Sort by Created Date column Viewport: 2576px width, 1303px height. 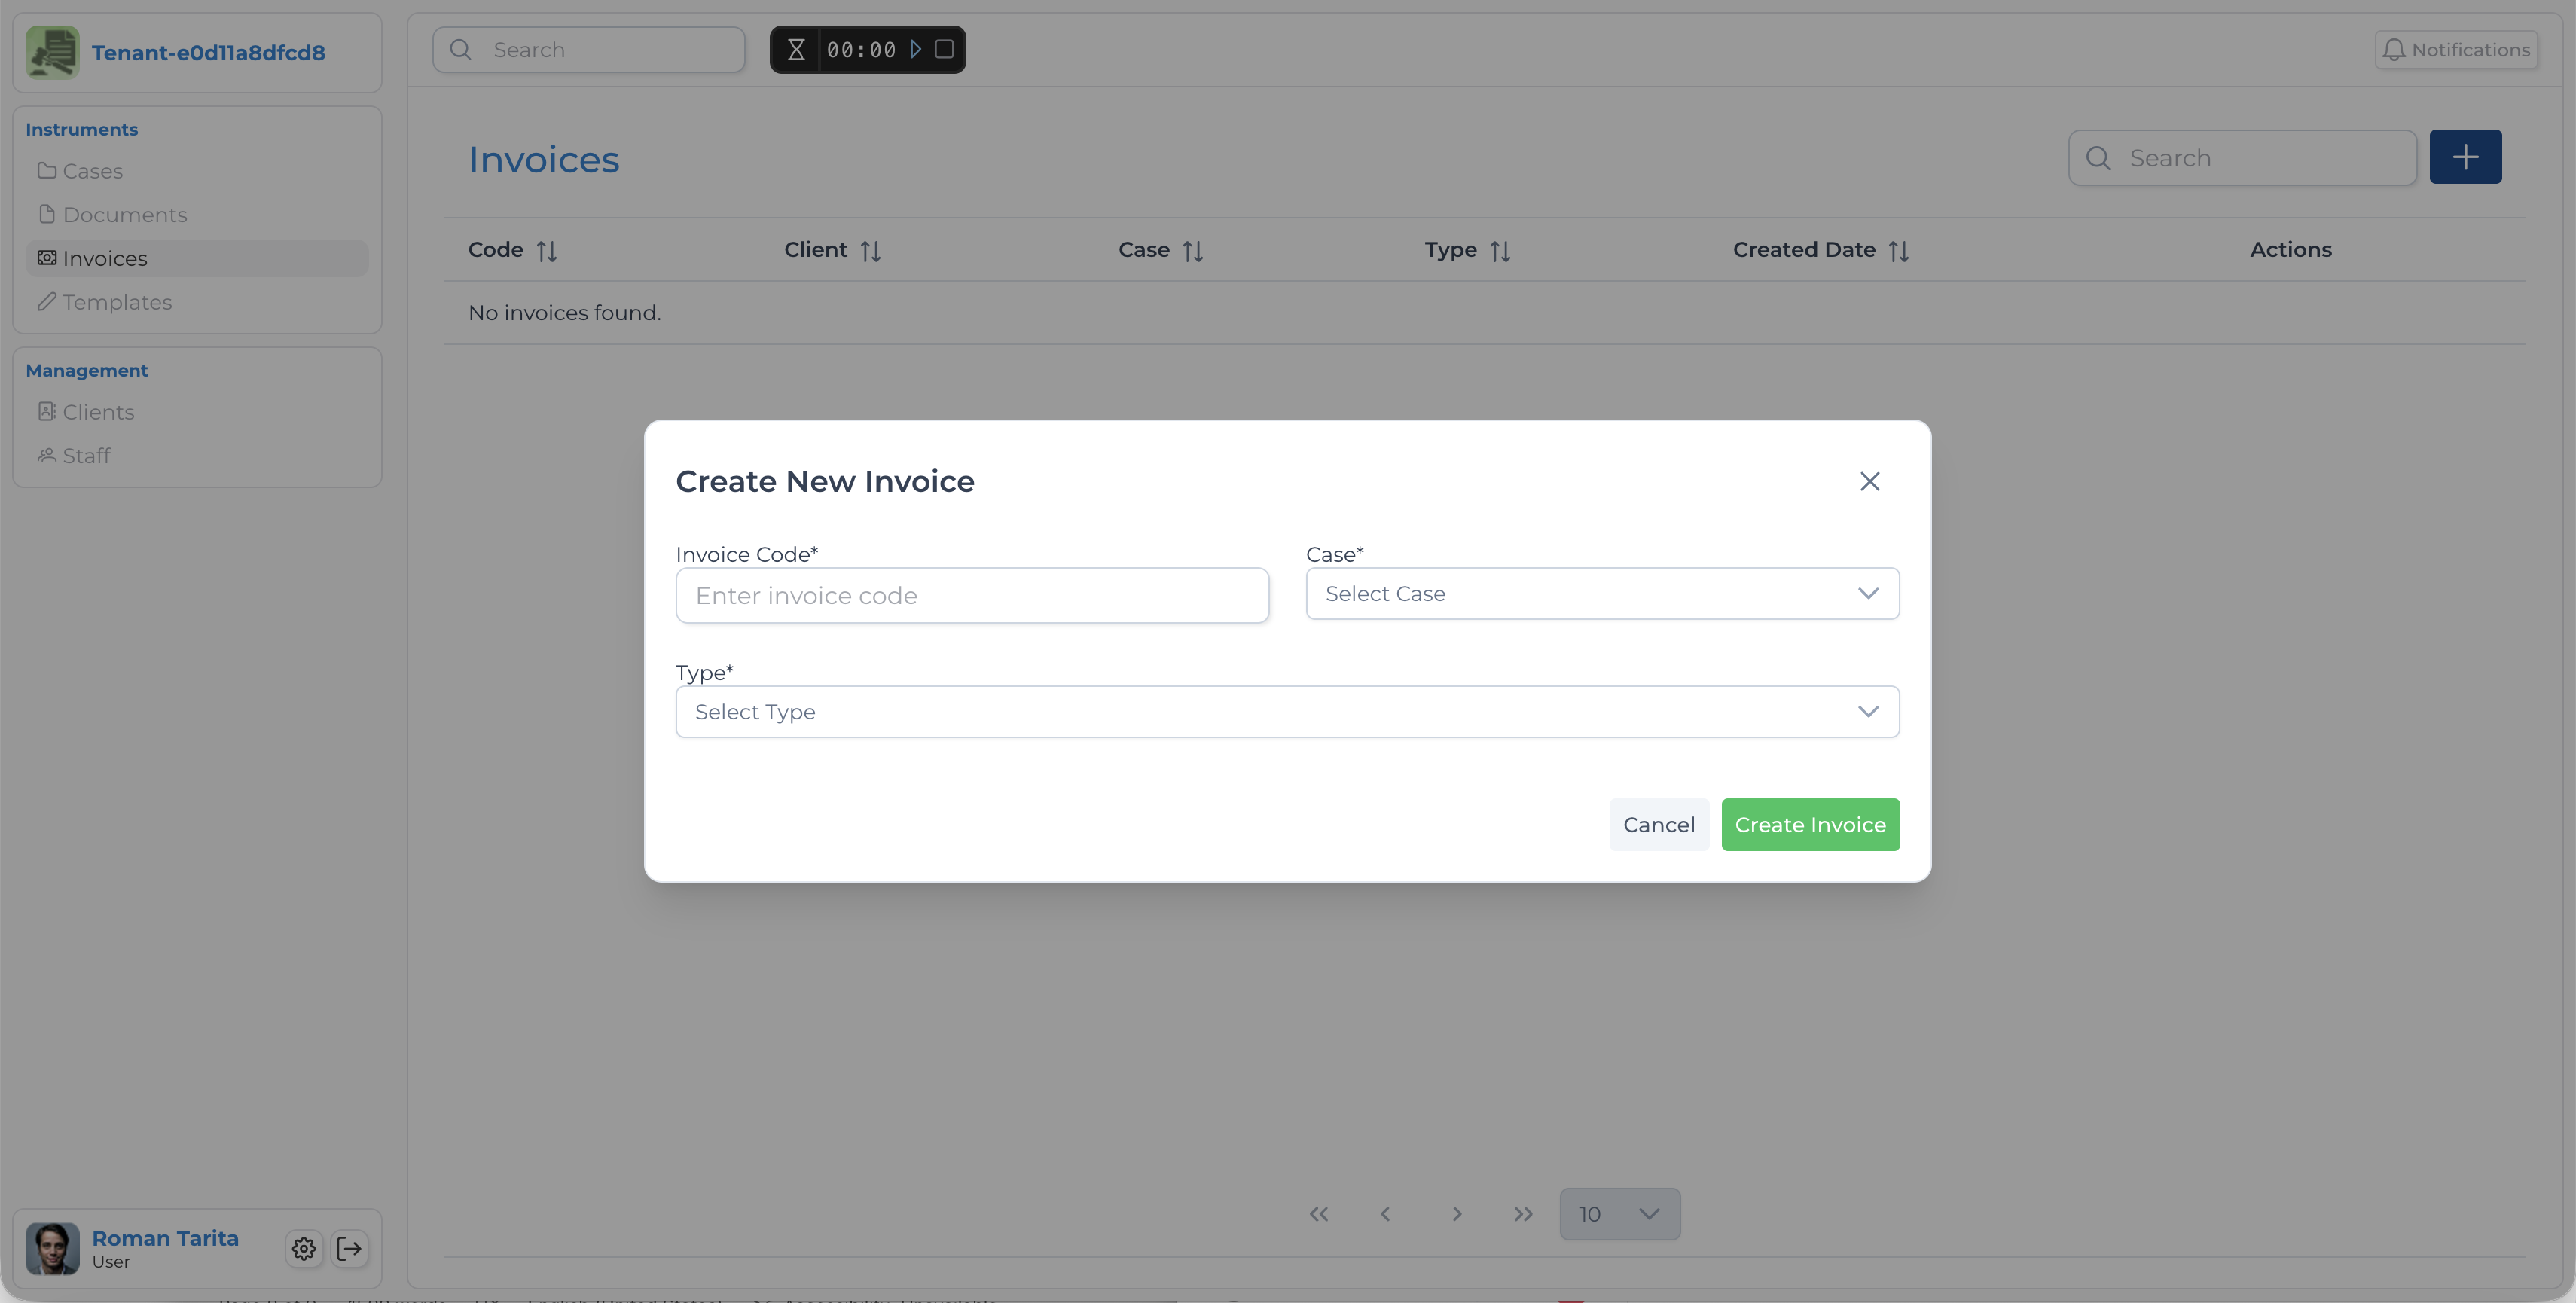click(1898, 251)
